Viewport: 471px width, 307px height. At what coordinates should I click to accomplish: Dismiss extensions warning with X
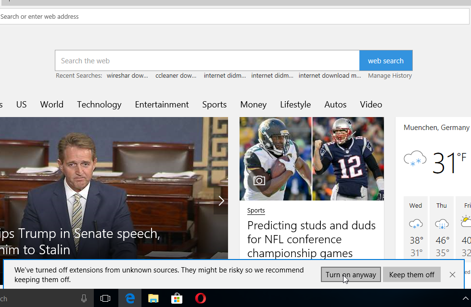452,275
